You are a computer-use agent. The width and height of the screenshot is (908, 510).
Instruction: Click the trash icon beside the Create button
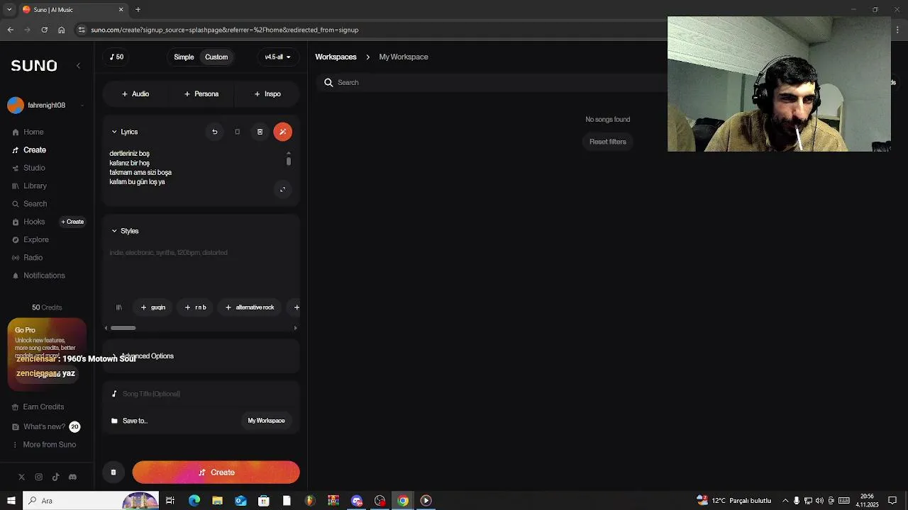[113, 472]
